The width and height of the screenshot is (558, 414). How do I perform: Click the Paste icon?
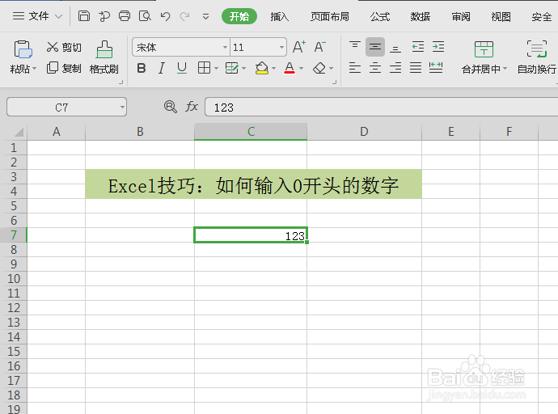pos(23,49)
